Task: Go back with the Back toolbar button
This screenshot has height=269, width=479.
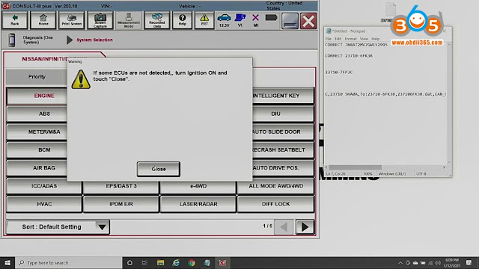Action: coord(15,20)
